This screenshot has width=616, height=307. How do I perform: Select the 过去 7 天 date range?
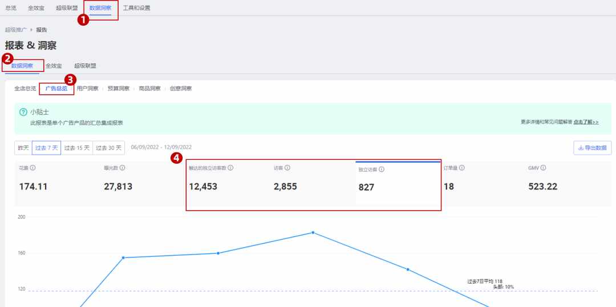46,148
